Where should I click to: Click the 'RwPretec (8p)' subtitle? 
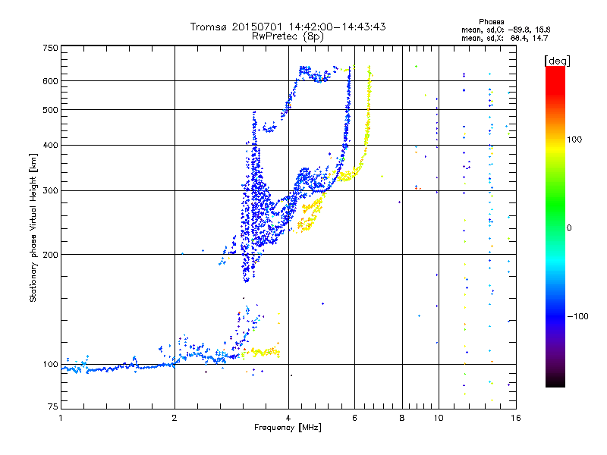[288, 36]
